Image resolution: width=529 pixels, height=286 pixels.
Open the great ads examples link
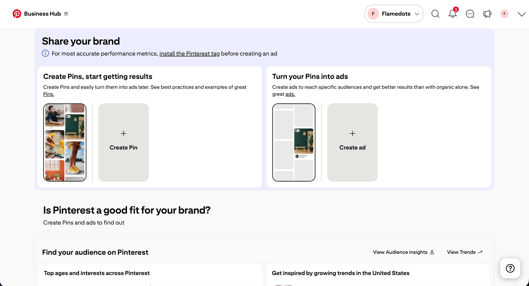pyautogui.click(x=290, y=94)
